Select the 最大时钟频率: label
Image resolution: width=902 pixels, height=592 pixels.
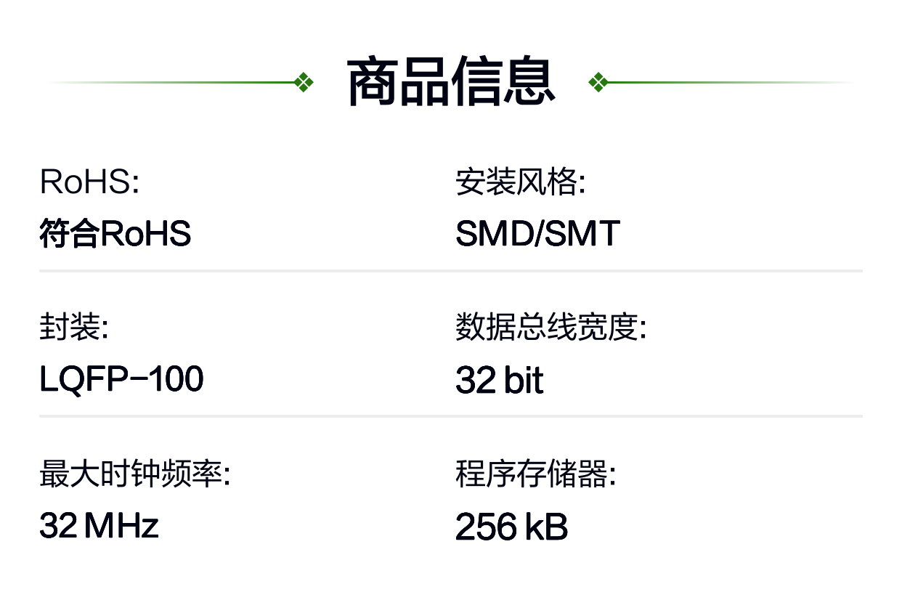[x=134, y=474]
